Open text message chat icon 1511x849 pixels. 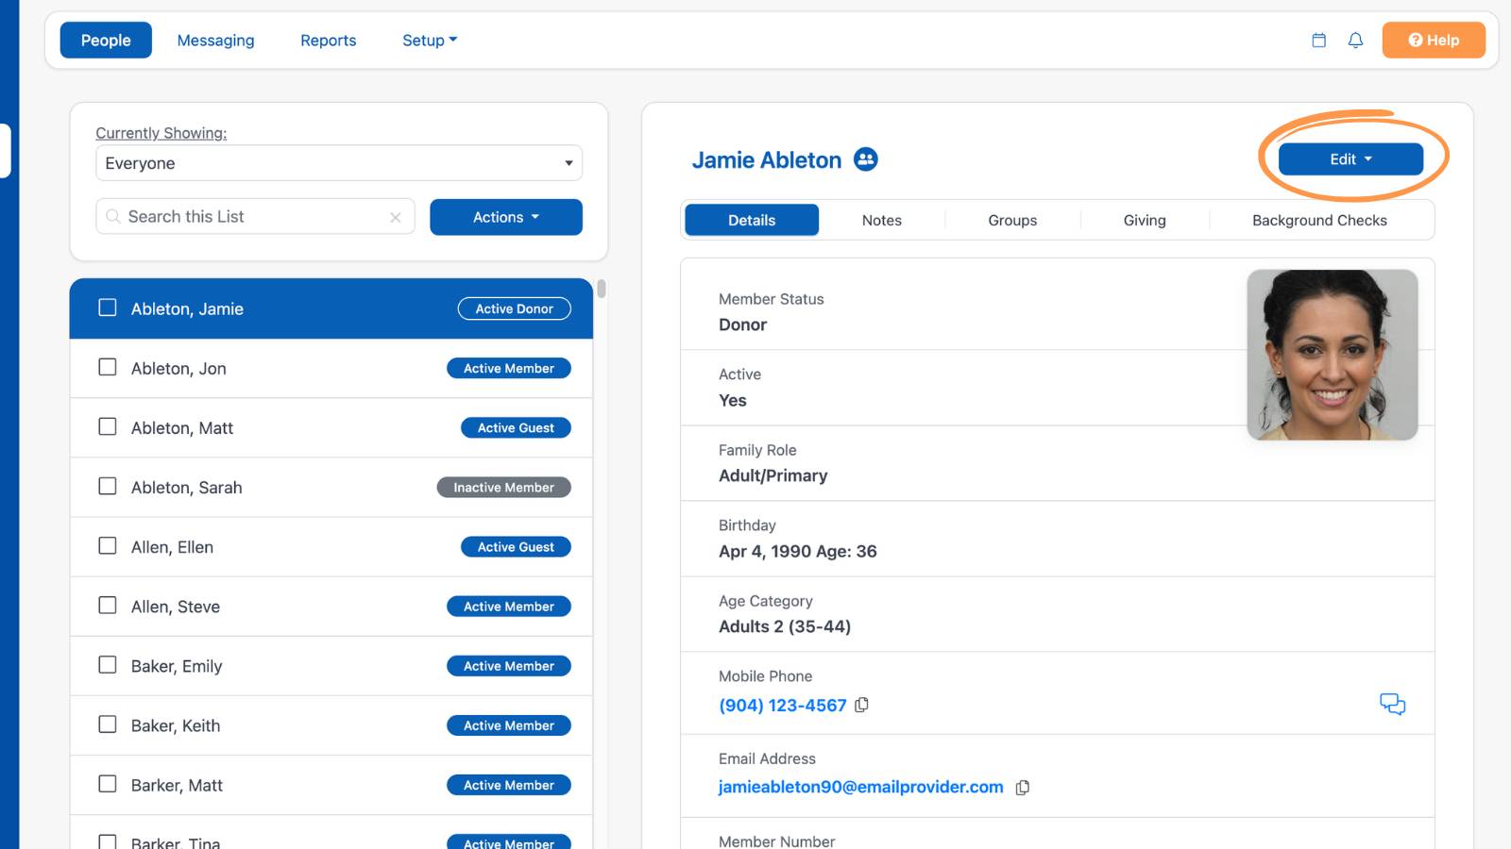[x=1392, y=704]
